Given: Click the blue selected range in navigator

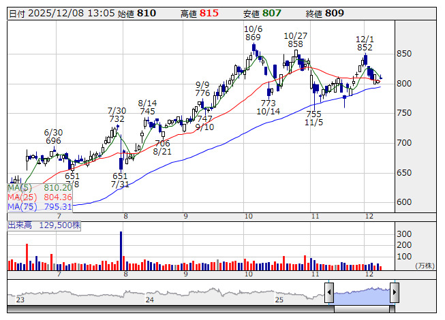Looking at the screenshot, I should [362, 295].
